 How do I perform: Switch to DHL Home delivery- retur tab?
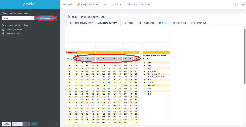coord(81,23)
